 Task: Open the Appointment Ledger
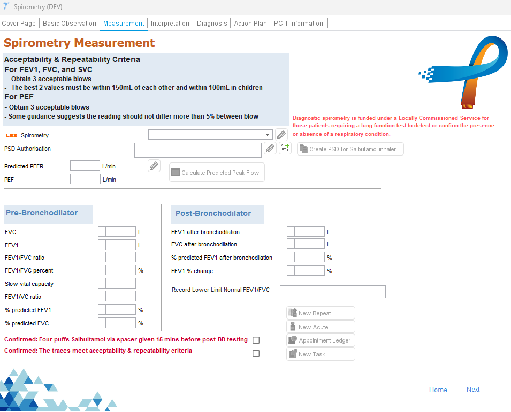click(x=321, y=340)
